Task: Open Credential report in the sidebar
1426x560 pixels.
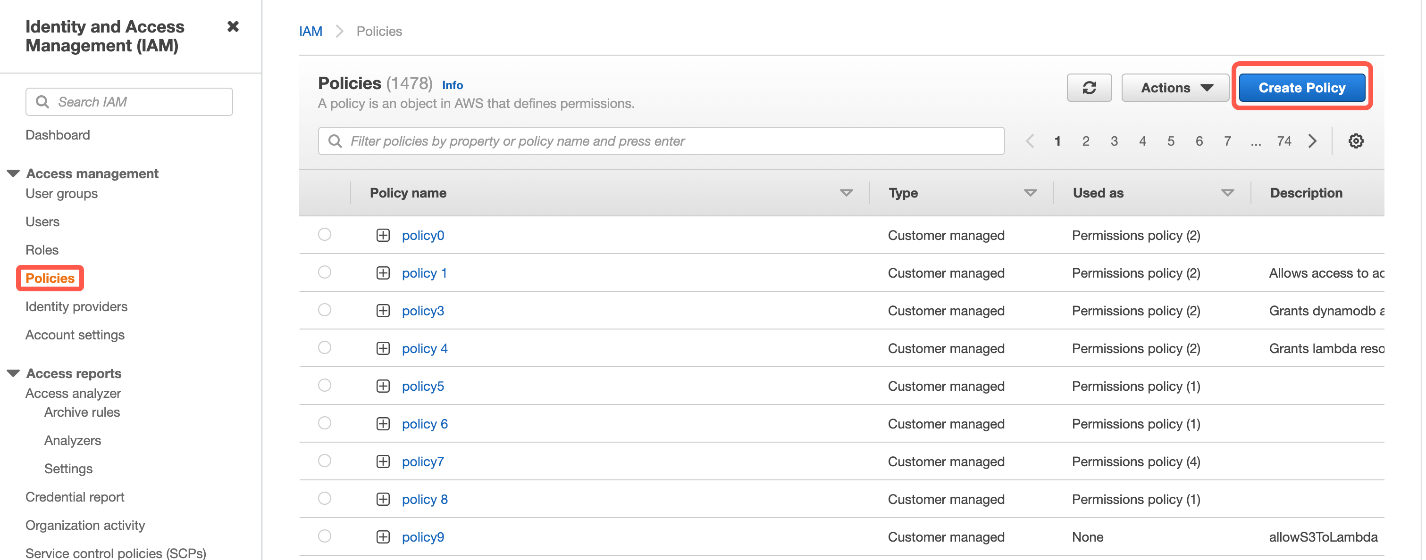Action: click(x=75, y=497)
